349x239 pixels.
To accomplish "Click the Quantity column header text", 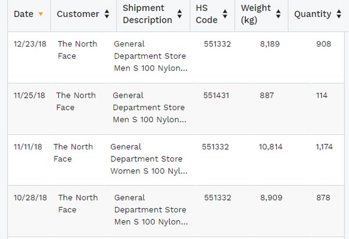I will pyautogui.click(x=312, y=15).
